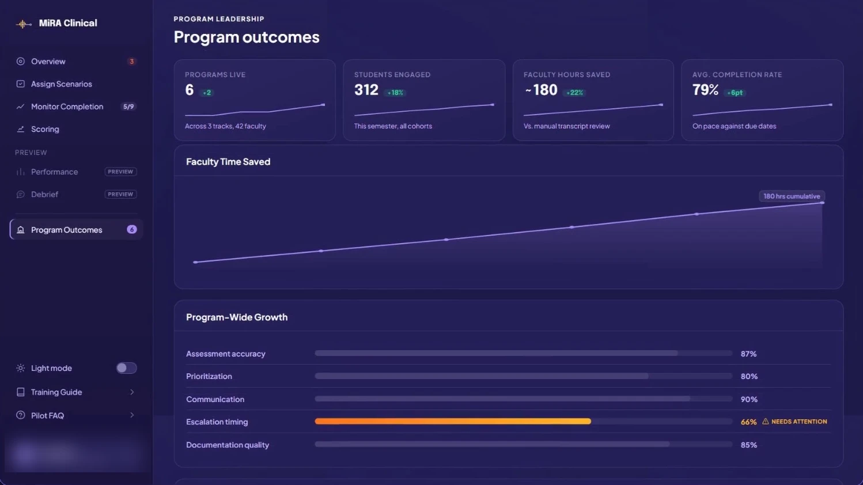Click the Prioritization progress bar
Image resolution: width=863 pixels, height=485 pixels.
point(523,376)
